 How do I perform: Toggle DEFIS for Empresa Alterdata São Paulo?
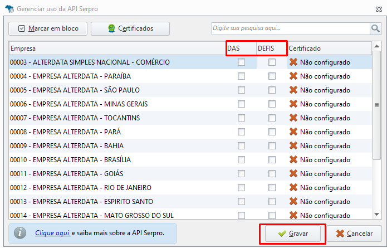(x=272, y=90)
